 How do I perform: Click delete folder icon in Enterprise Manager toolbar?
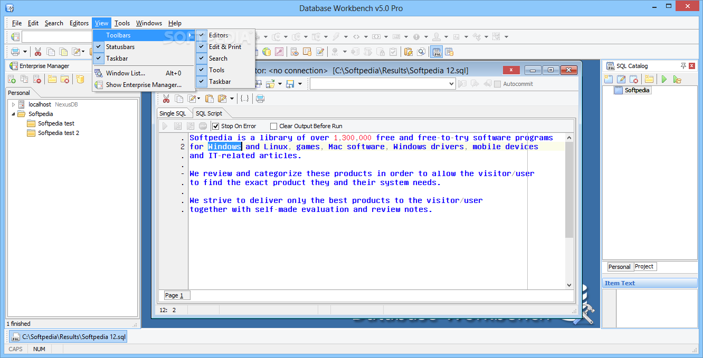tap(65, 79)
